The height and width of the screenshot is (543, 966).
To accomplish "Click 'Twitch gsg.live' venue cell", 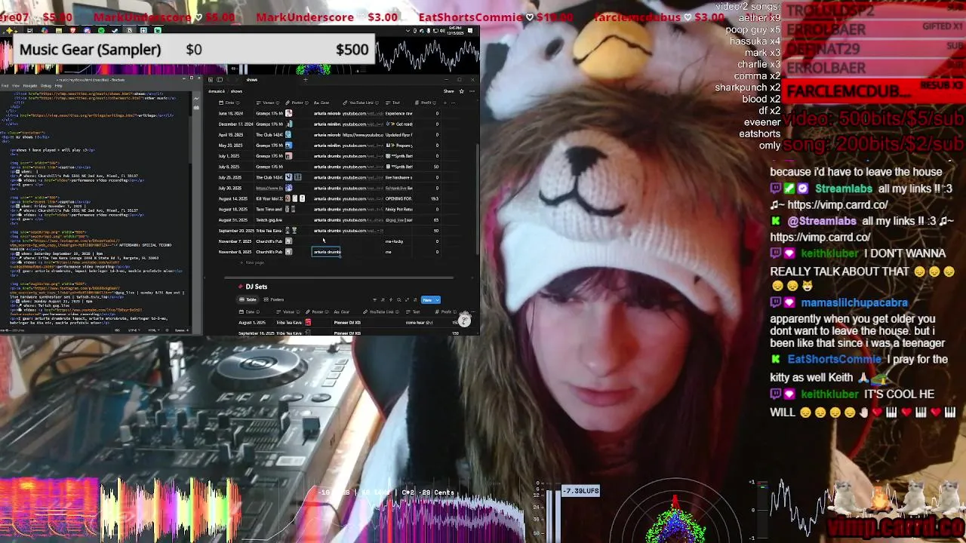I will click(269, 220).
